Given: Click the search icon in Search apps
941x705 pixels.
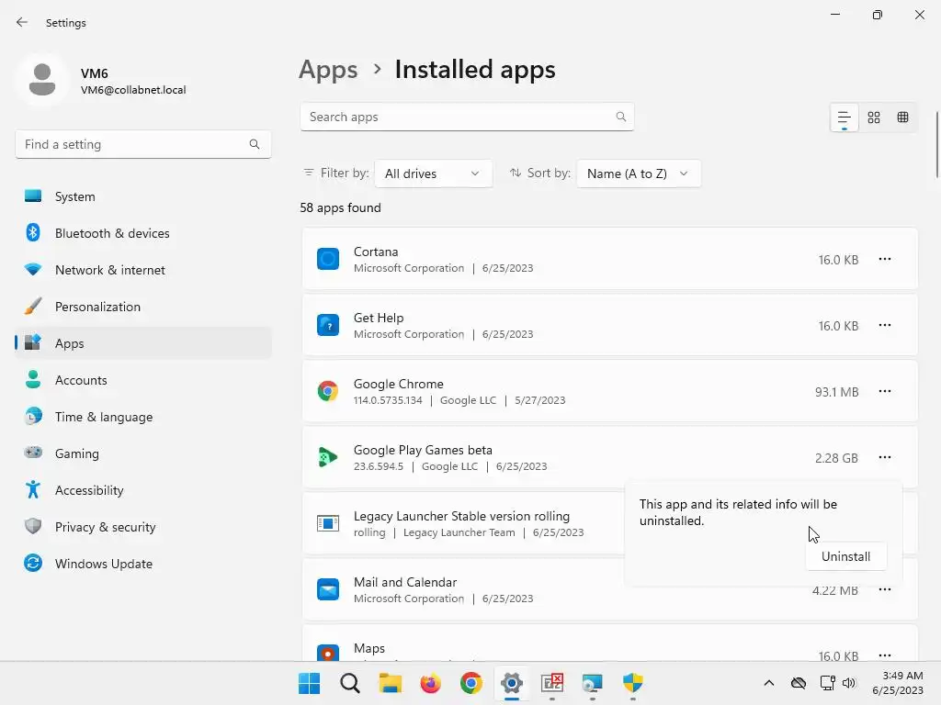Looking at the screenshot, I should pyautogui.click(x=621, y=117).
